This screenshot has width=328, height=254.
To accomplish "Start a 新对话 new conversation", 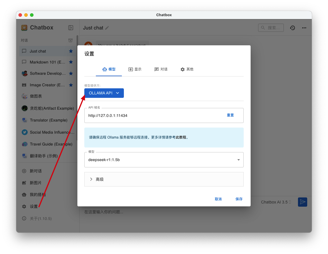I will 47,171.
